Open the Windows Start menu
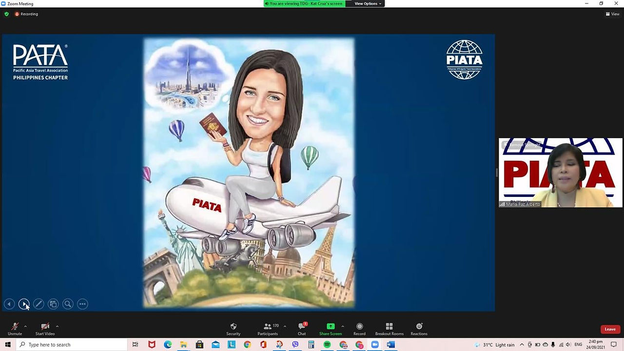The height and width of the screenshot is (351, 624). tap(8, 345)
